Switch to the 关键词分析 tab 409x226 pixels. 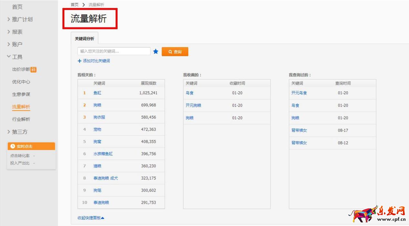click(85, 38)
